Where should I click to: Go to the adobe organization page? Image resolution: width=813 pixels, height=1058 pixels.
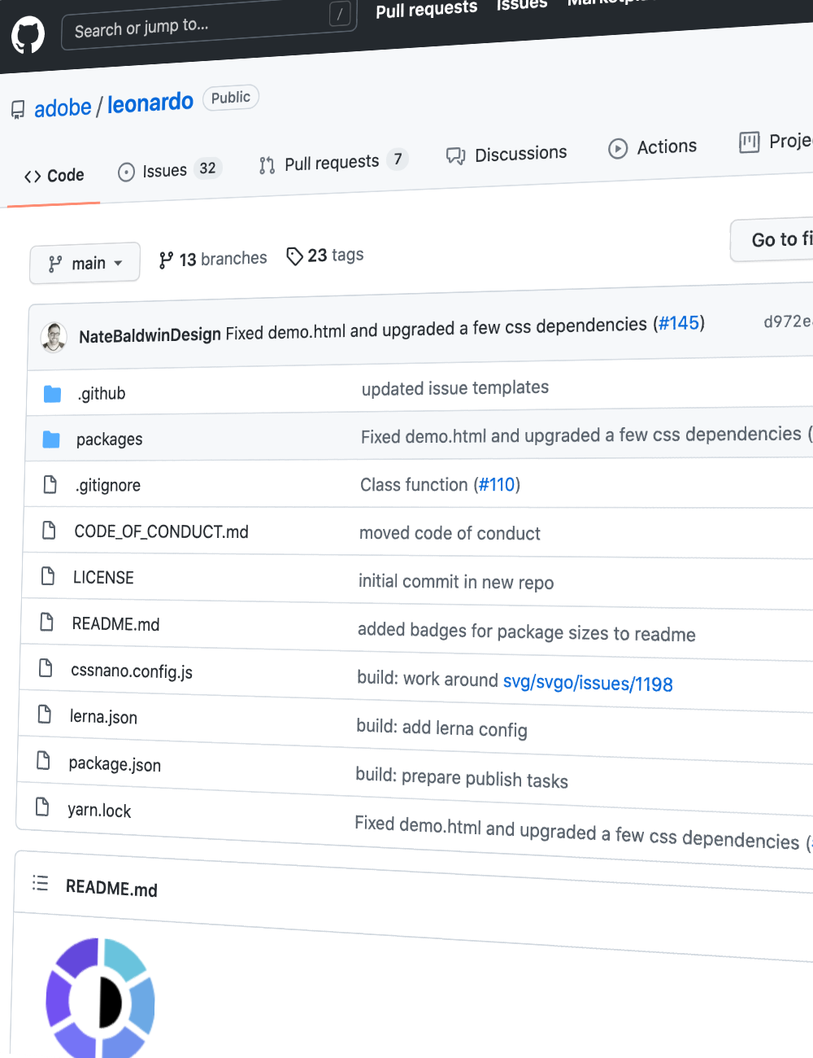63,107
